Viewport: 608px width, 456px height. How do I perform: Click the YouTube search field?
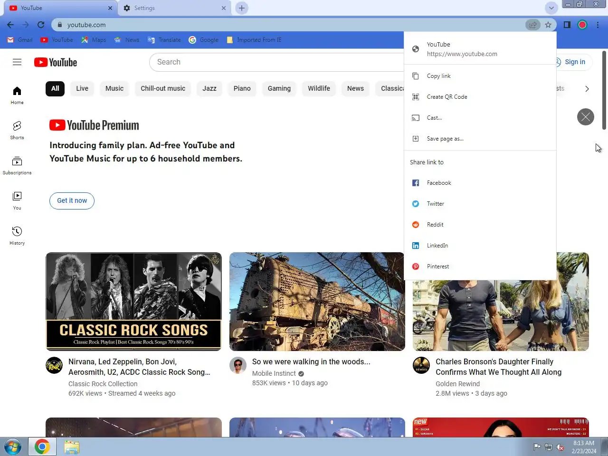click(x=277, y=62)
